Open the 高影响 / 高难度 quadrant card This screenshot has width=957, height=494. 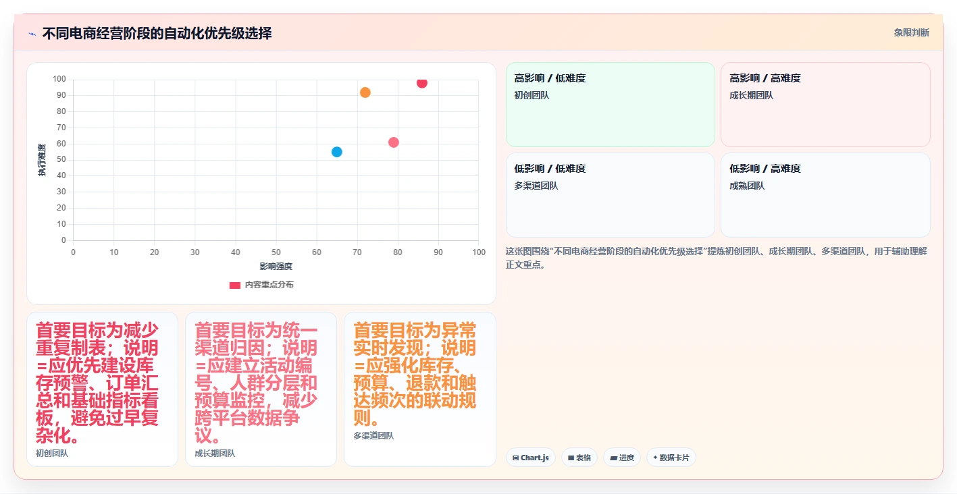pyautogui.click(x=825, y=105)
